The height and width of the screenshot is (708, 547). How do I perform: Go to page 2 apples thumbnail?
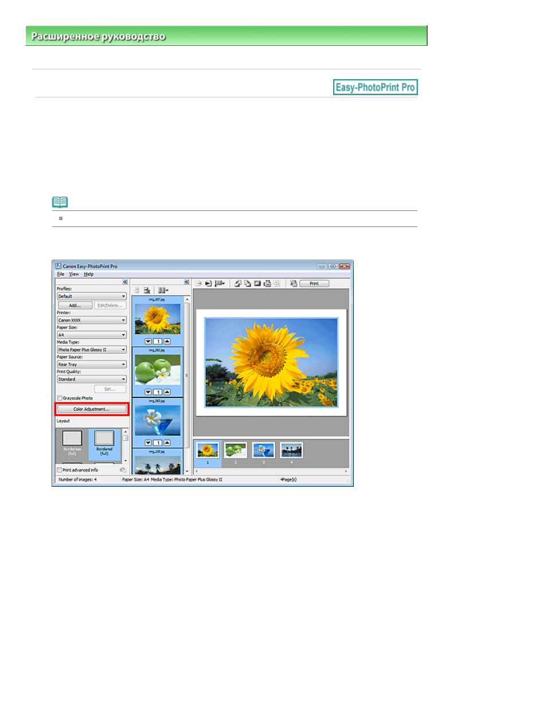[235, 451]
